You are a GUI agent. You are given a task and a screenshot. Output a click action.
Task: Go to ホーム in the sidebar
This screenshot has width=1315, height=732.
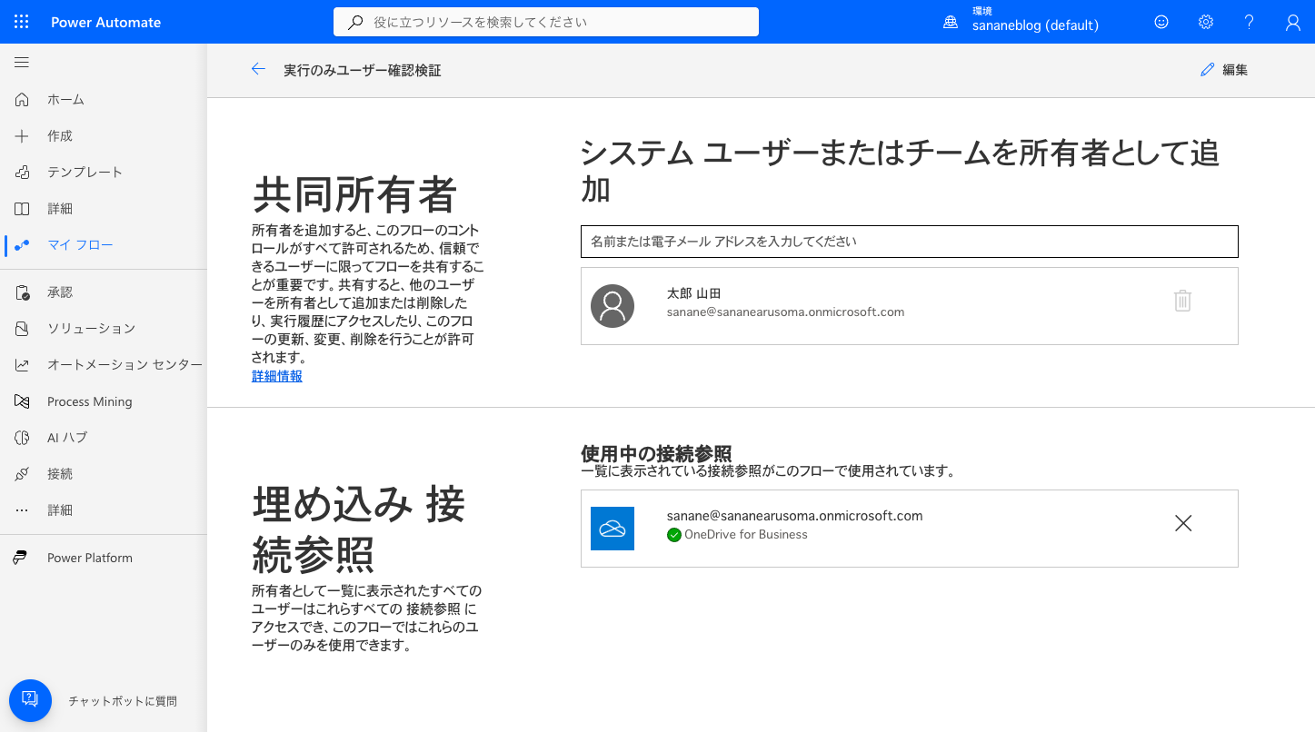[65, 99]
